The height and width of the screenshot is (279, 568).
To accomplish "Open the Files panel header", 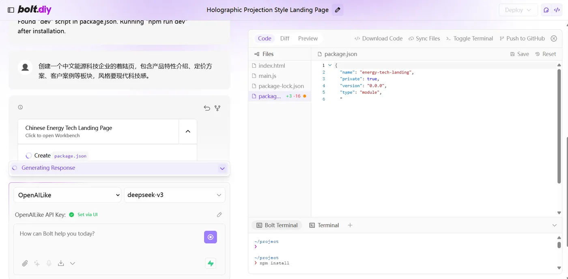I will click(264, 54).
